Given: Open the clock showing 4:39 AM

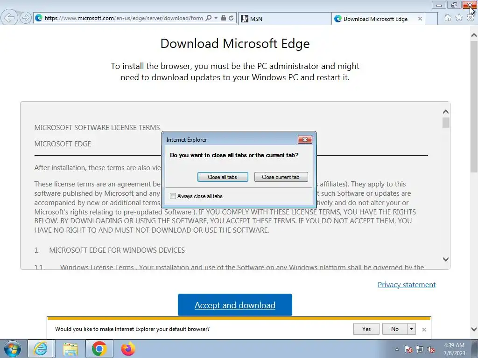Looking at the screenshot, I should [454, 349].
